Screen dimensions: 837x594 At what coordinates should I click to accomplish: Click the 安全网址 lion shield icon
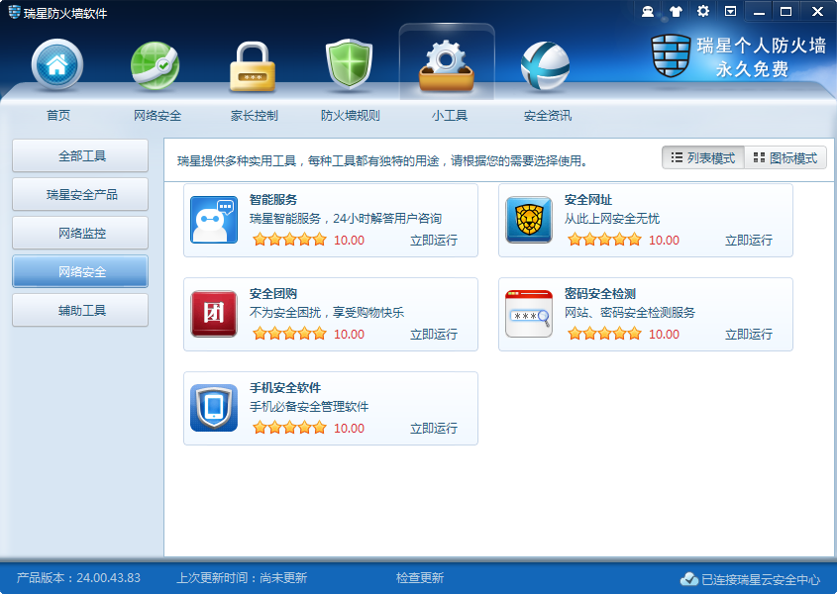point(529,220)
